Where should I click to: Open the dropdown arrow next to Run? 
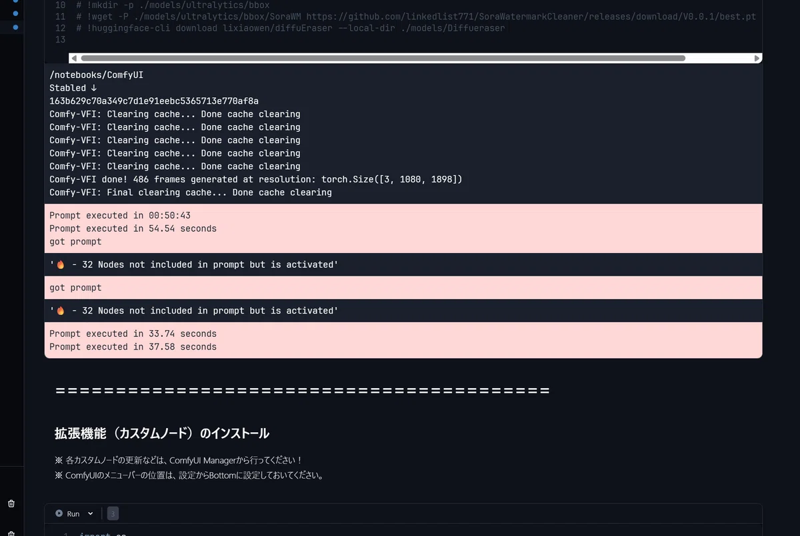pos(91,513)
